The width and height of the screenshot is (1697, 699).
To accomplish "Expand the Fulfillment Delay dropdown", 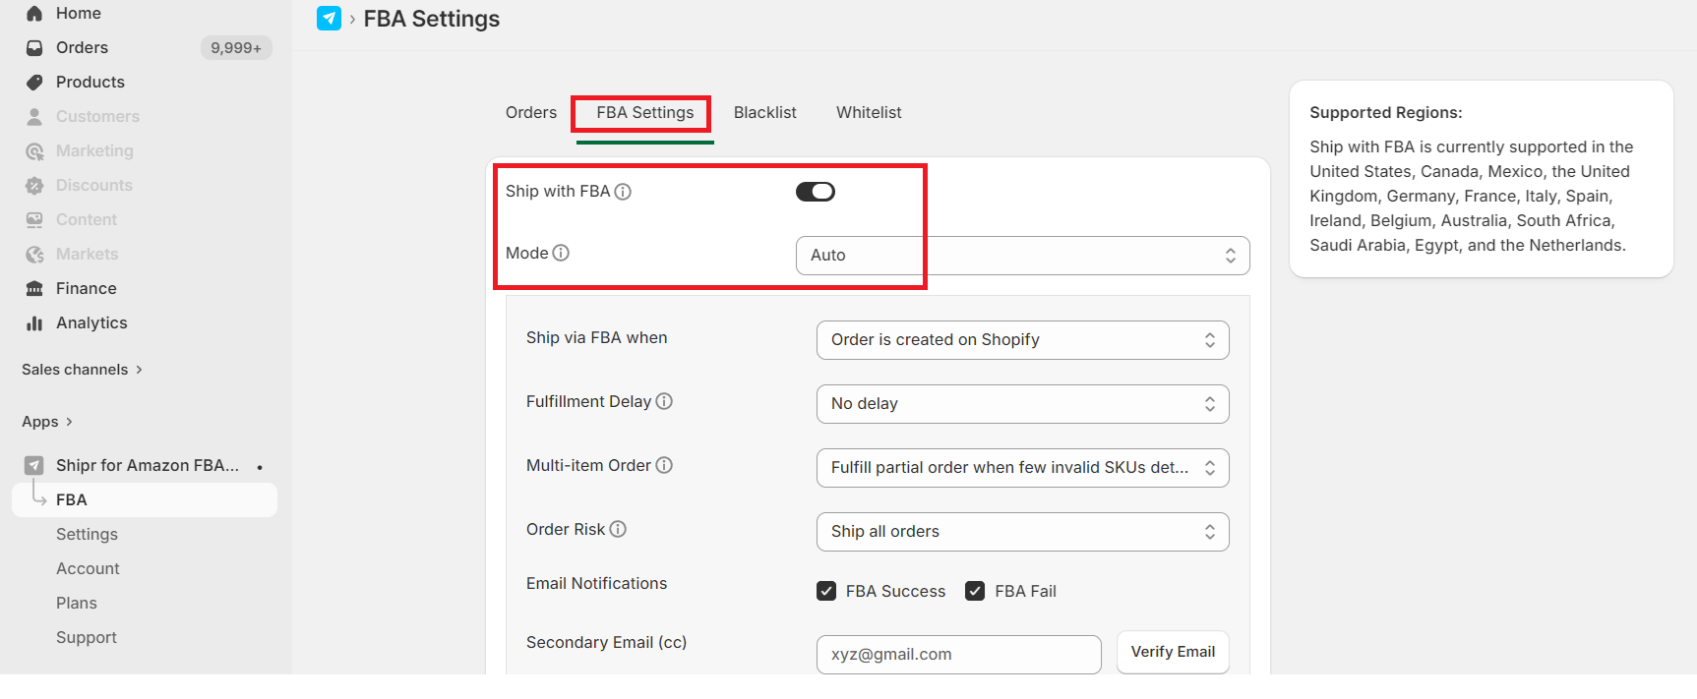I will [1022, 404].
